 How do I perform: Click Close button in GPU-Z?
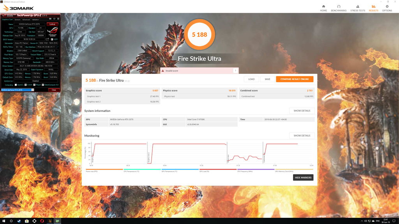(54, 90)
